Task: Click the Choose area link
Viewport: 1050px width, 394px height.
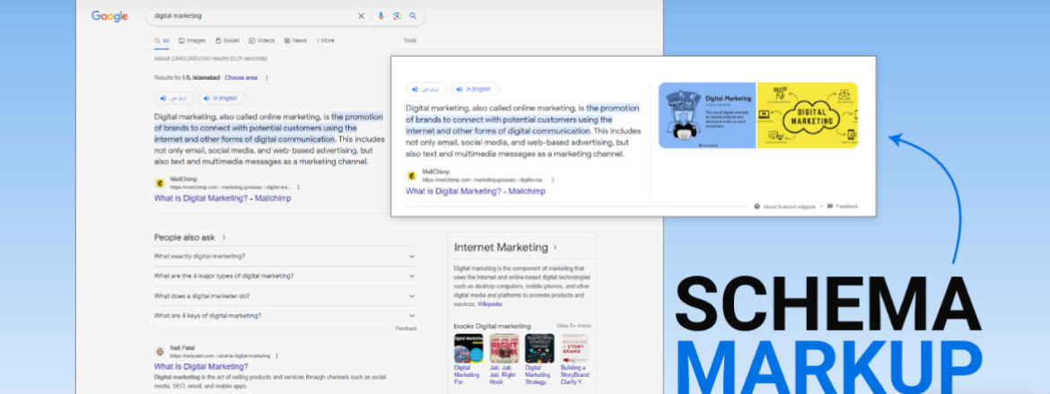Action: (241, 78)
